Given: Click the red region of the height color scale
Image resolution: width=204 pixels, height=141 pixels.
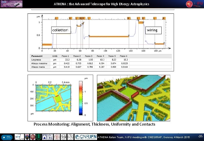Looking at the screenshot, I should point(81,88).
